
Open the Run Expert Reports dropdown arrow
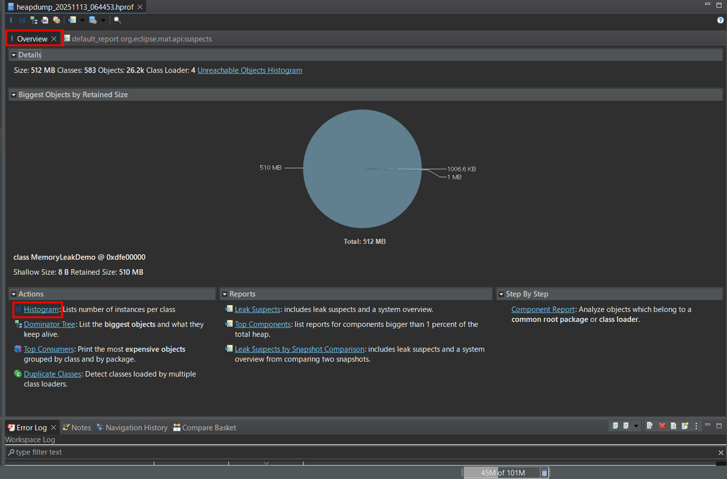82,20
